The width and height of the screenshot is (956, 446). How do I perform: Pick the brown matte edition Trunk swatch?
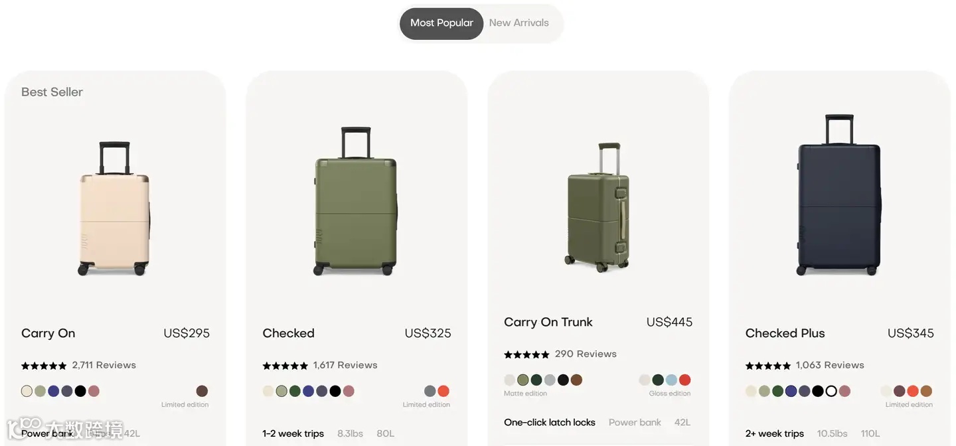pyautogui.click(x=576, y=380)
